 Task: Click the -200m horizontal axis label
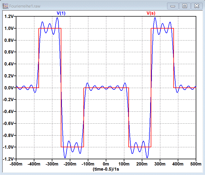point(70,164)
